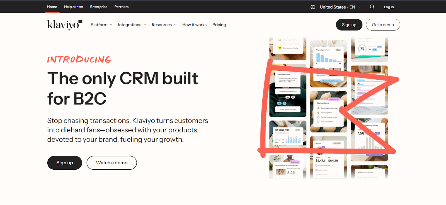Select the Home tab in top bar
The image size is (446, 205).
(52, 7)
